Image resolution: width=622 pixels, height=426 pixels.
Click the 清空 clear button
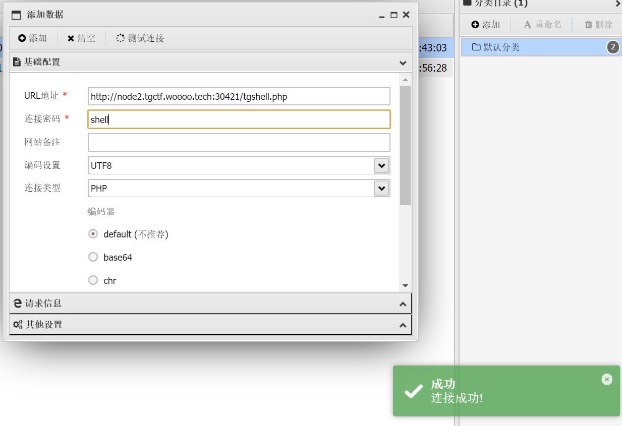(81, 38)
